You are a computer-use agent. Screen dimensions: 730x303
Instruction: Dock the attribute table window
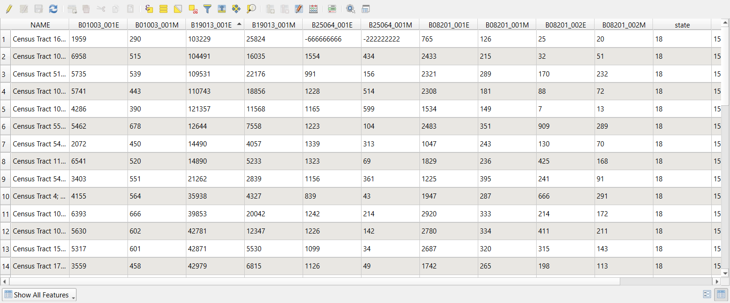[x=366, y=9]
